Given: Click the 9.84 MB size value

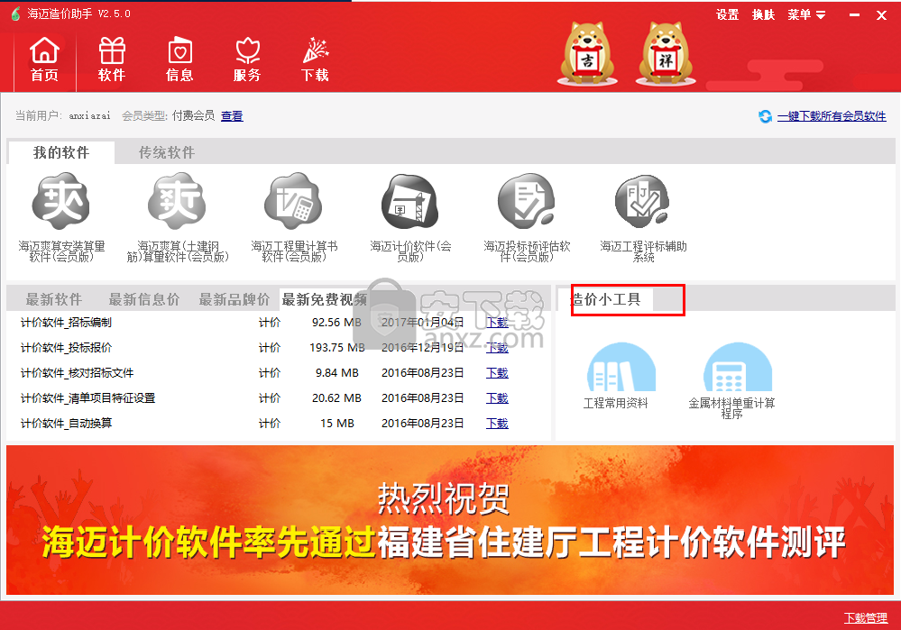Looking at the screenshot, I should [337, 373].
